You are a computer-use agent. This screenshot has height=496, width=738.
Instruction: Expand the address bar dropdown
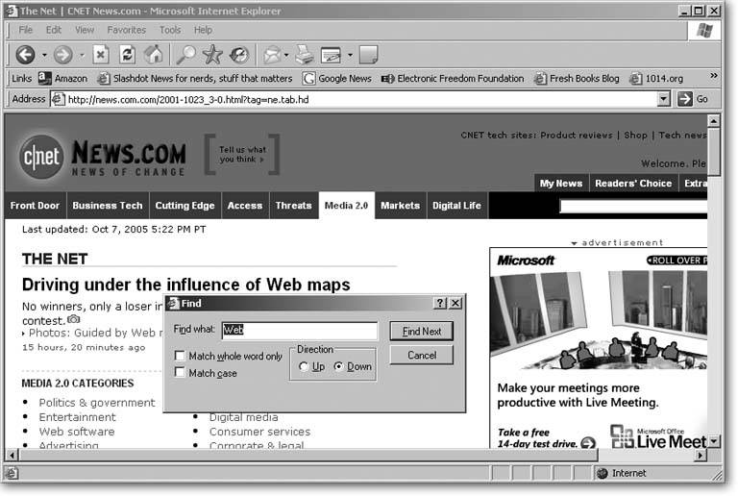coord(663,99)
